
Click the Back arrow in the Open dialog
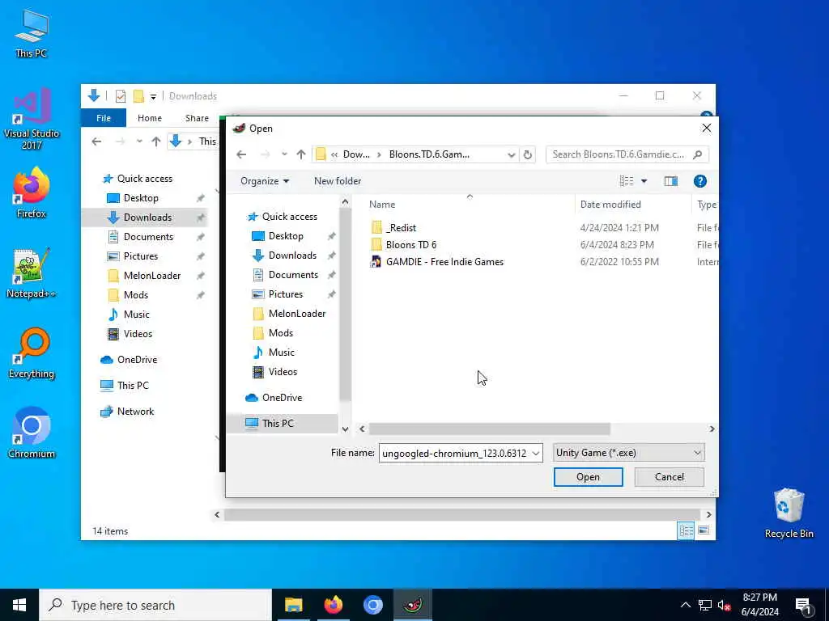tap(241, 154)
